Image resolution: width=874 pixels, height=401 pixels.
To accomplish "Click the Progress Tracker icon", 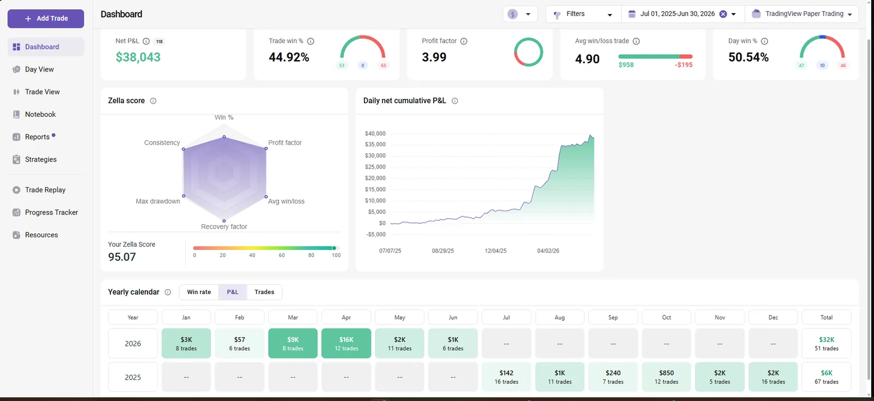I will click(16, 212).
